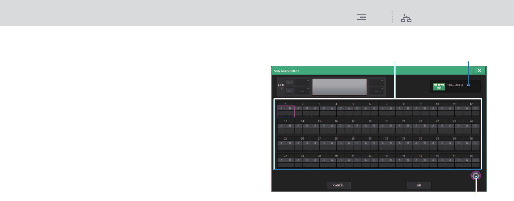
Task: Choose slot A of rack 9
Action: (416, 111)
